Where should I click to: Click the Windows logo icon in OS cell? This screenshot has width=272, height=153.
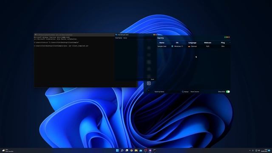[x=172, y=46]
